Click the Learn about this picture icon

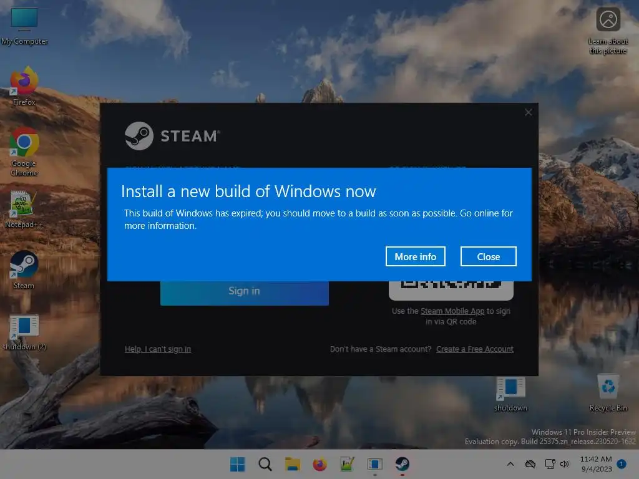[x=608, y=31]
